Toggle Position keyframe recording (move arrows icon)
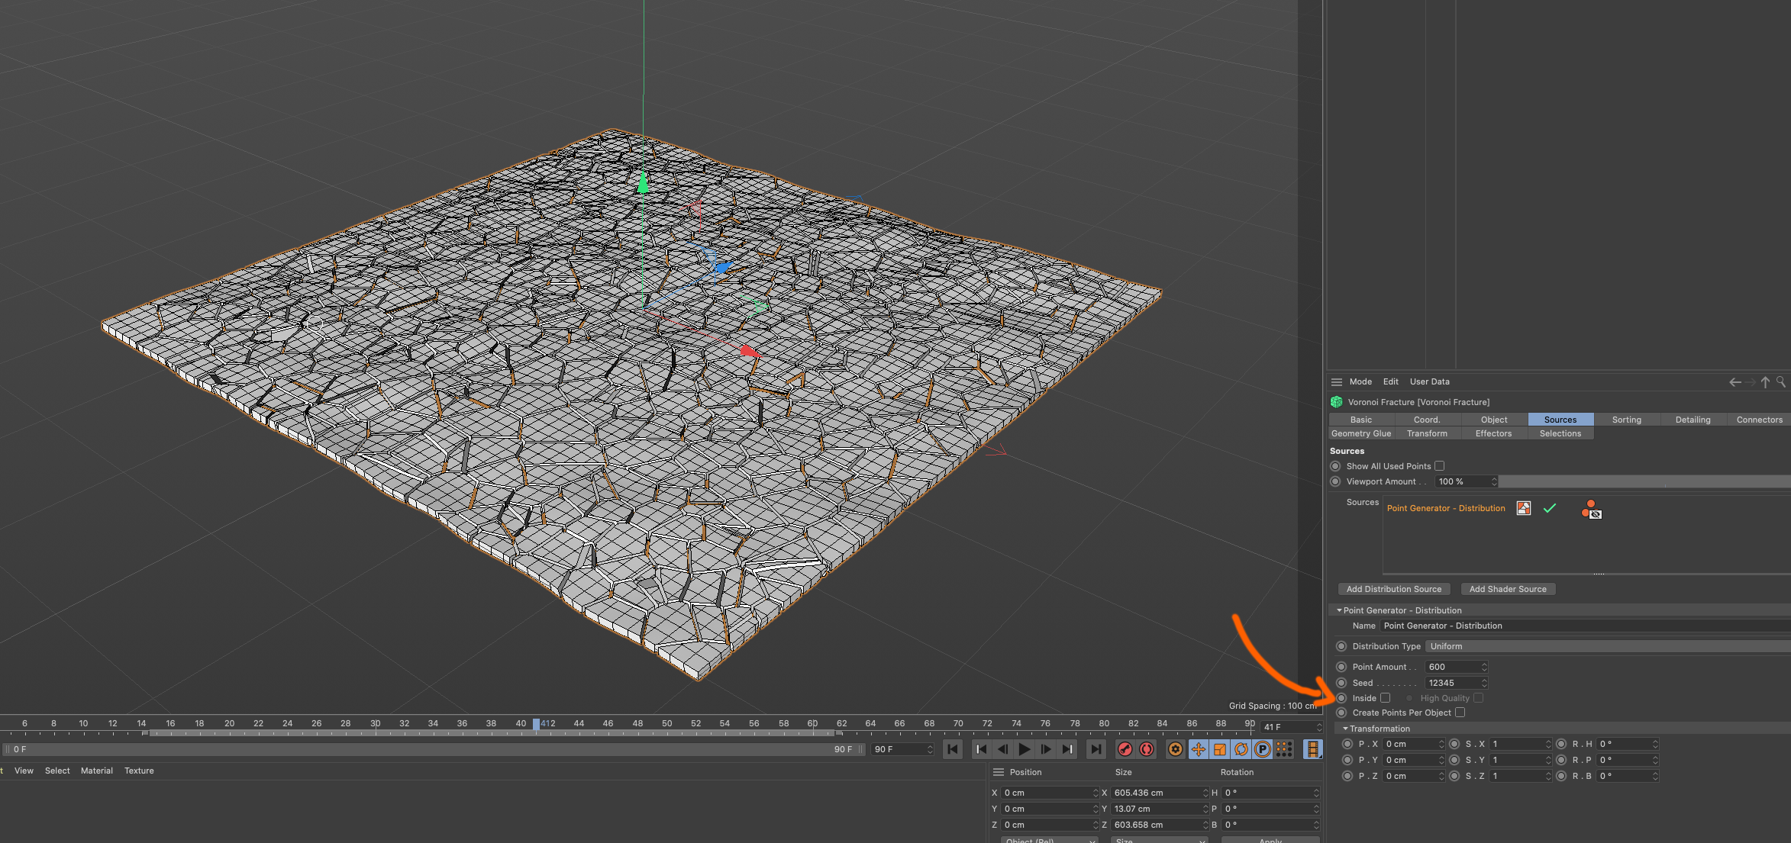Viewport: 1791px width, 843px height. (x=1199, y=749)
